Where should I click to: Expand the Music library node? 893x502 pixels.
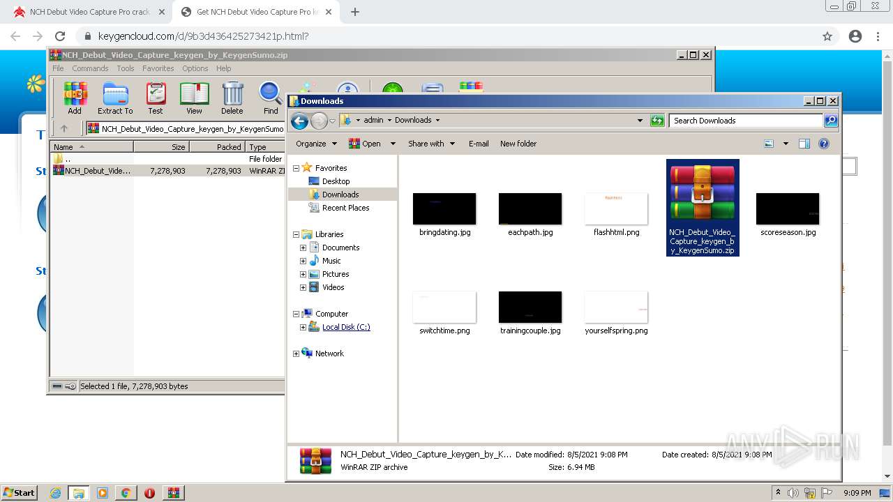click(303, 261)
